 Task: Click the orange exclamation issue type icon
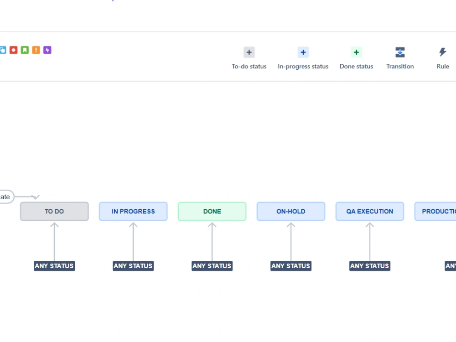coord(36,50)
